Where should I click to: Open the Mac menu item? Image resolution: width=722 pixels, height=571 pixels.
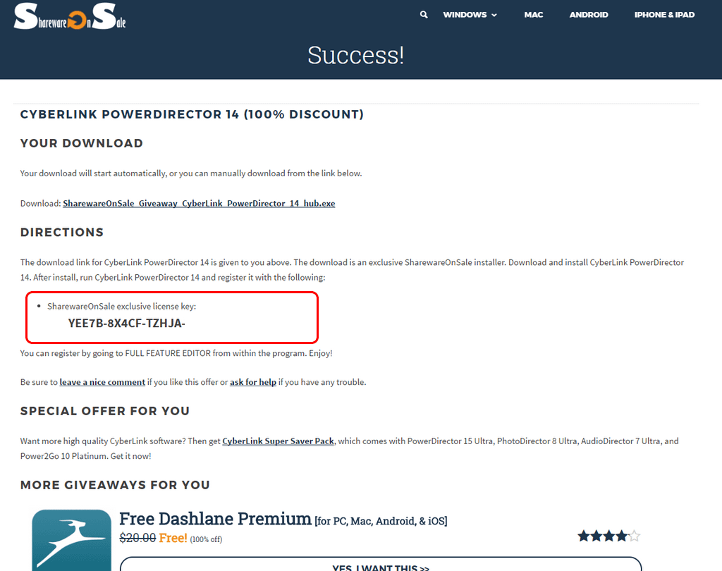(533, 15)
